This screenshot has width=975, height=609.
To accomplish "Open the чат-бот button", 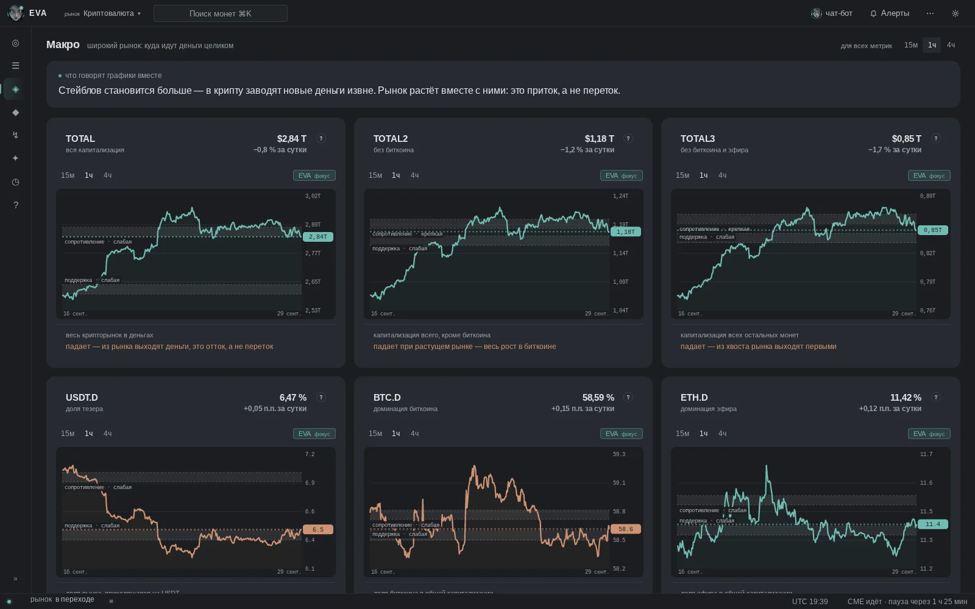I will [832, 13].
